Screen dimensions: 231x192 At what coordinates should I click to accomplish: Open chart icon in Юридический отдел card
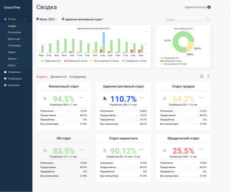point(165,150)
